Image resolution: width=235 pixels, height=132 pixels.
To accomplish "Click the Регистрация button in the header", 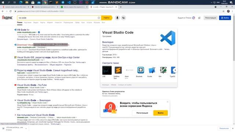I will [210, 18].
